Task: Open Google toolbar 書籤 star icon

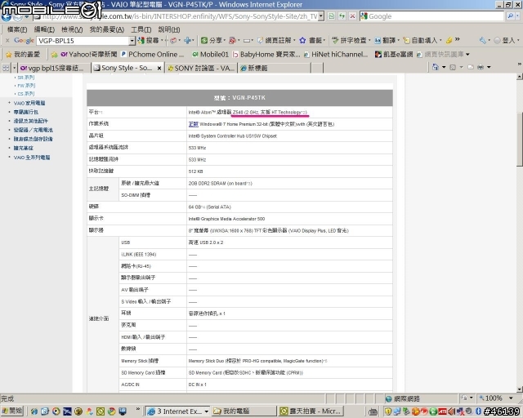Action: click(x=302, y=41)
